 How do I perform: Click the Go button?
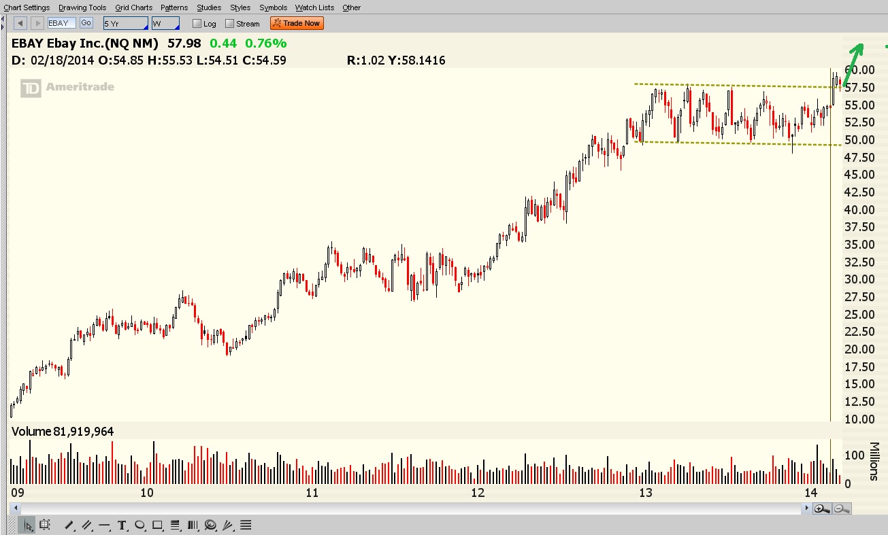(86, 23)
